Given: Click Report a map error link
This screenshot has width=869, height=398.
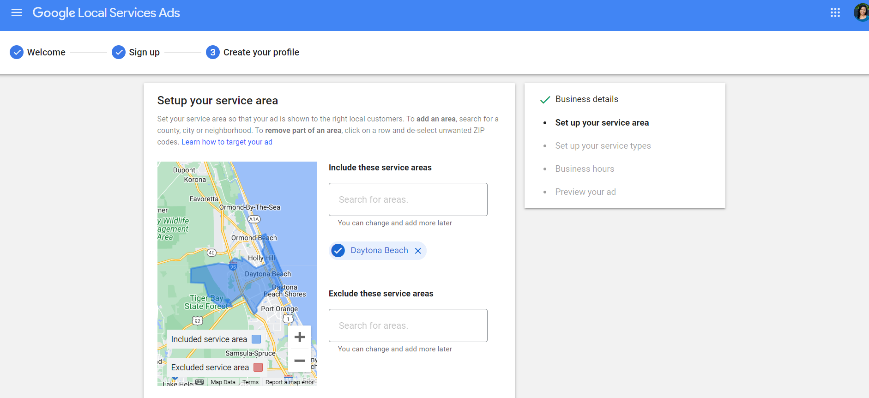Looking at the screenshot, I should pyautogui.click(x=289, y=382).
